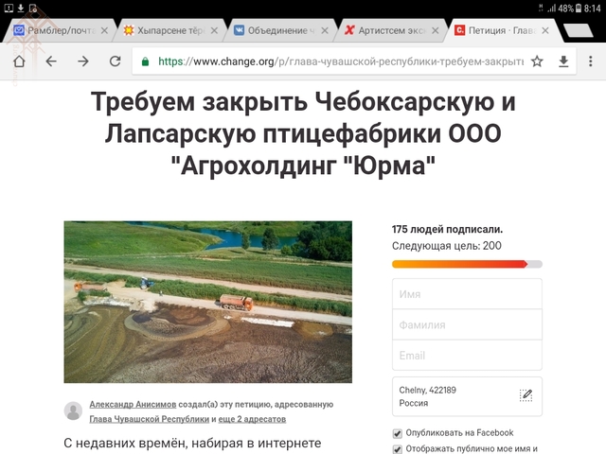This screenshot has height=454, width=606.
Task: Tap the browser home icon
Action: point(19,61)
